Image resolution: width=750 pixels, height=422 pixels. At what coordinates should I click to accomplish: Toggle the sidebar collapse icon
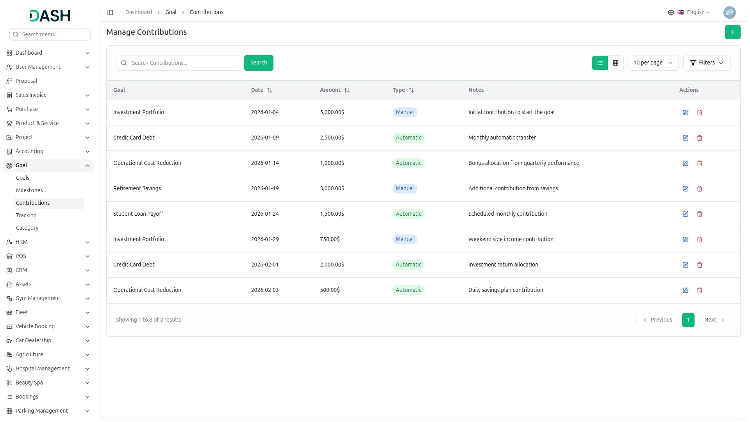pyautogui.click(x=110, y=13)
